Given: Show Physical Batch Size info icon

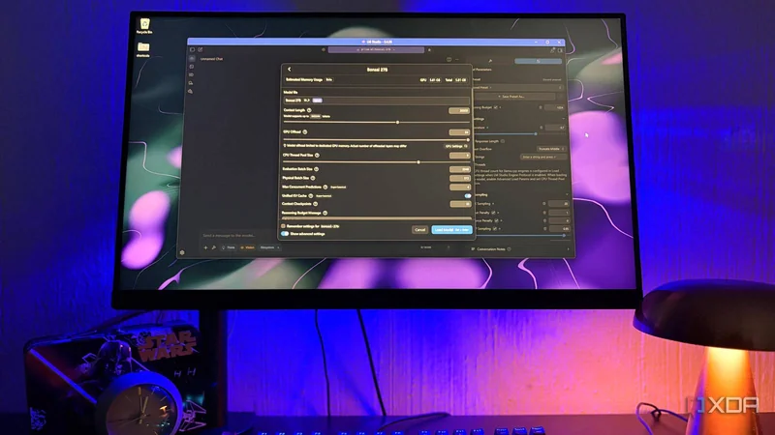Looking at the screenshot, I should (313, 178).
